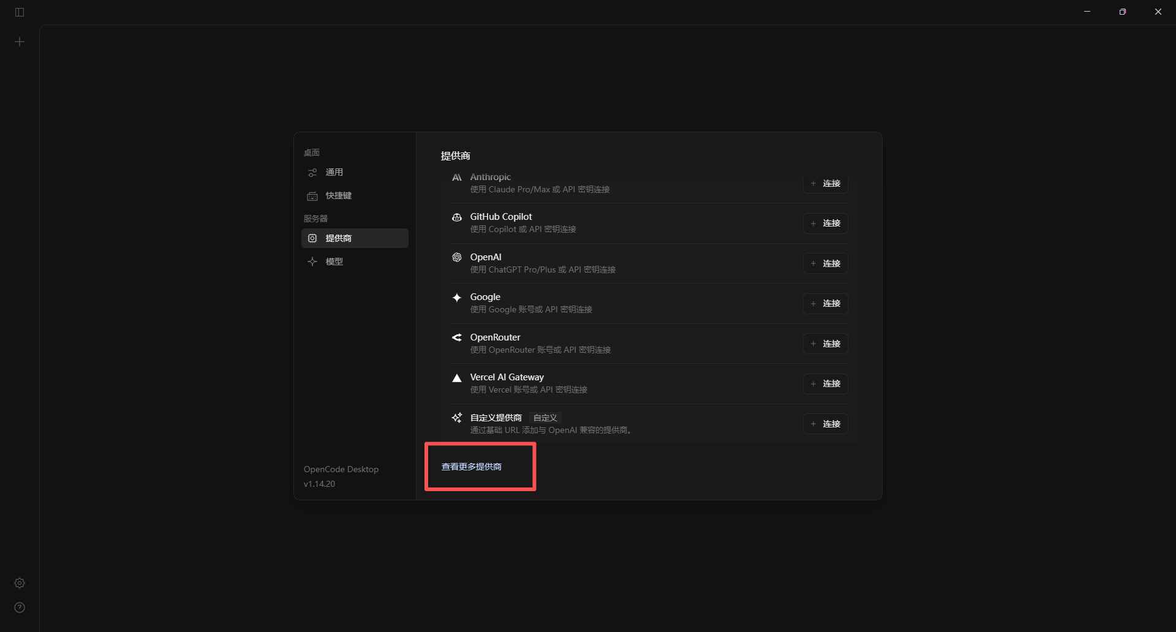
Task: Click the v1.14.20 version text
Action: (319, 484)
